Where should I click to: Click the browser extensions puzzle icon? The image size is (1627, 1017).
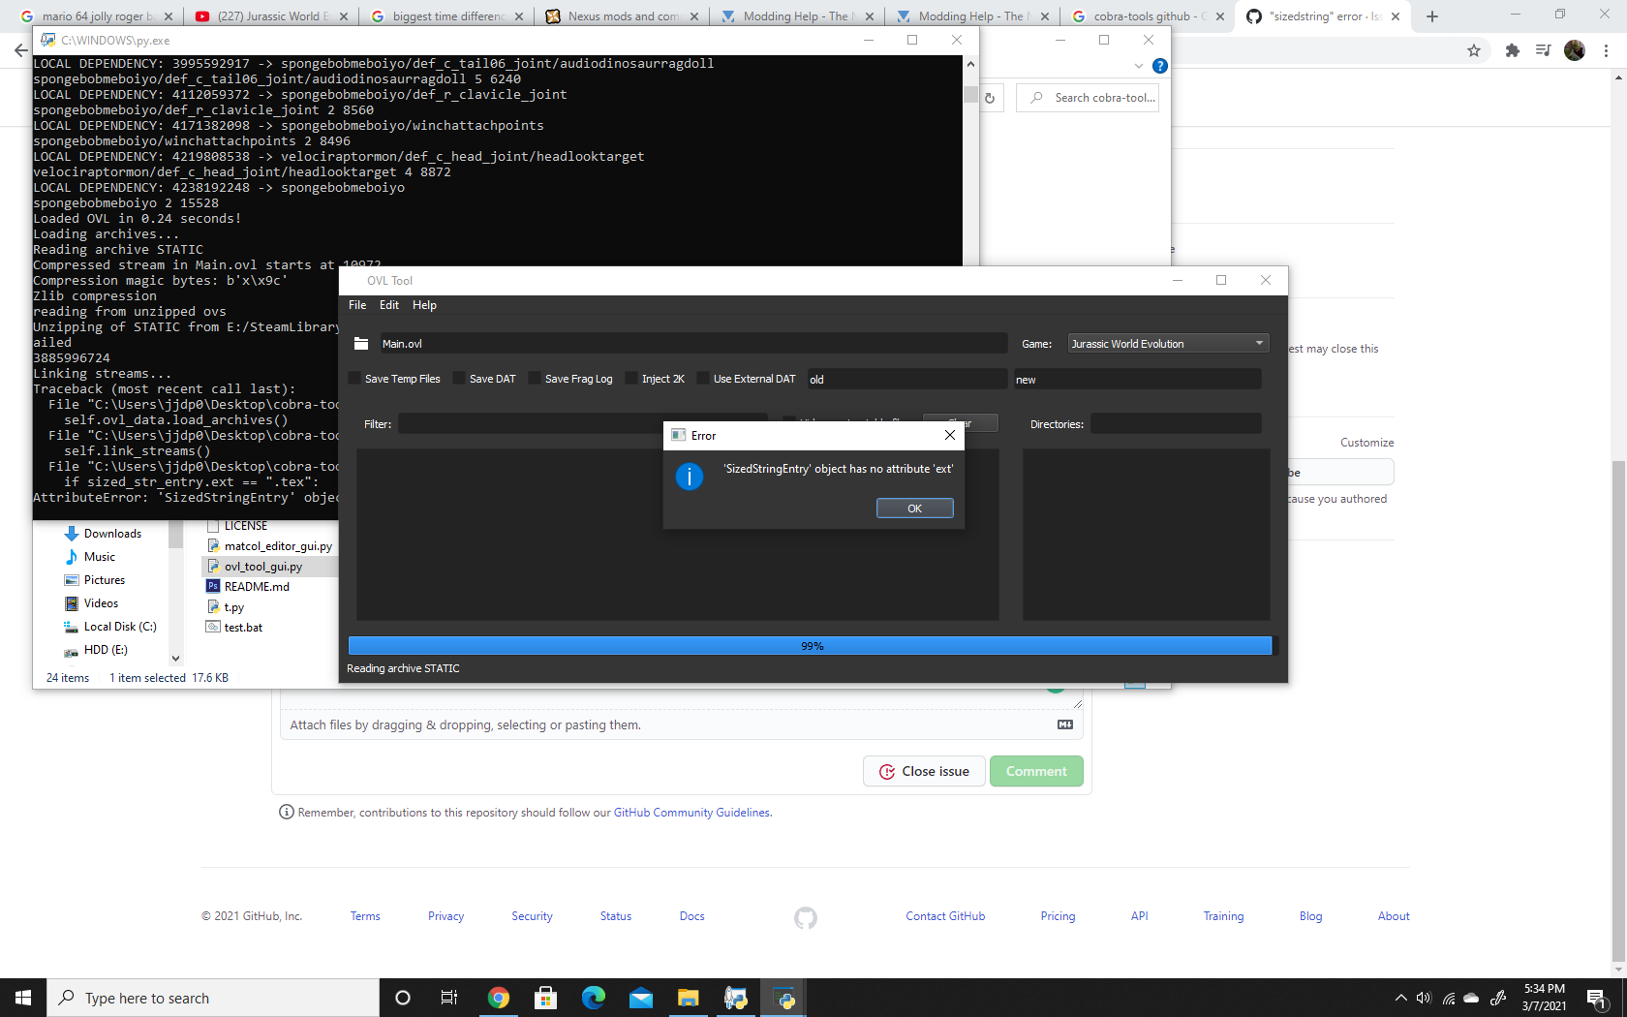coord(1511,50)
